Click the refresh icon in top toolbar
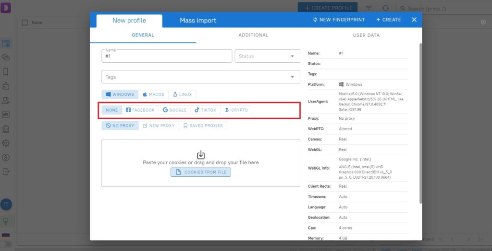Viewport: 492px width, 251px height. tap(385, 8)
